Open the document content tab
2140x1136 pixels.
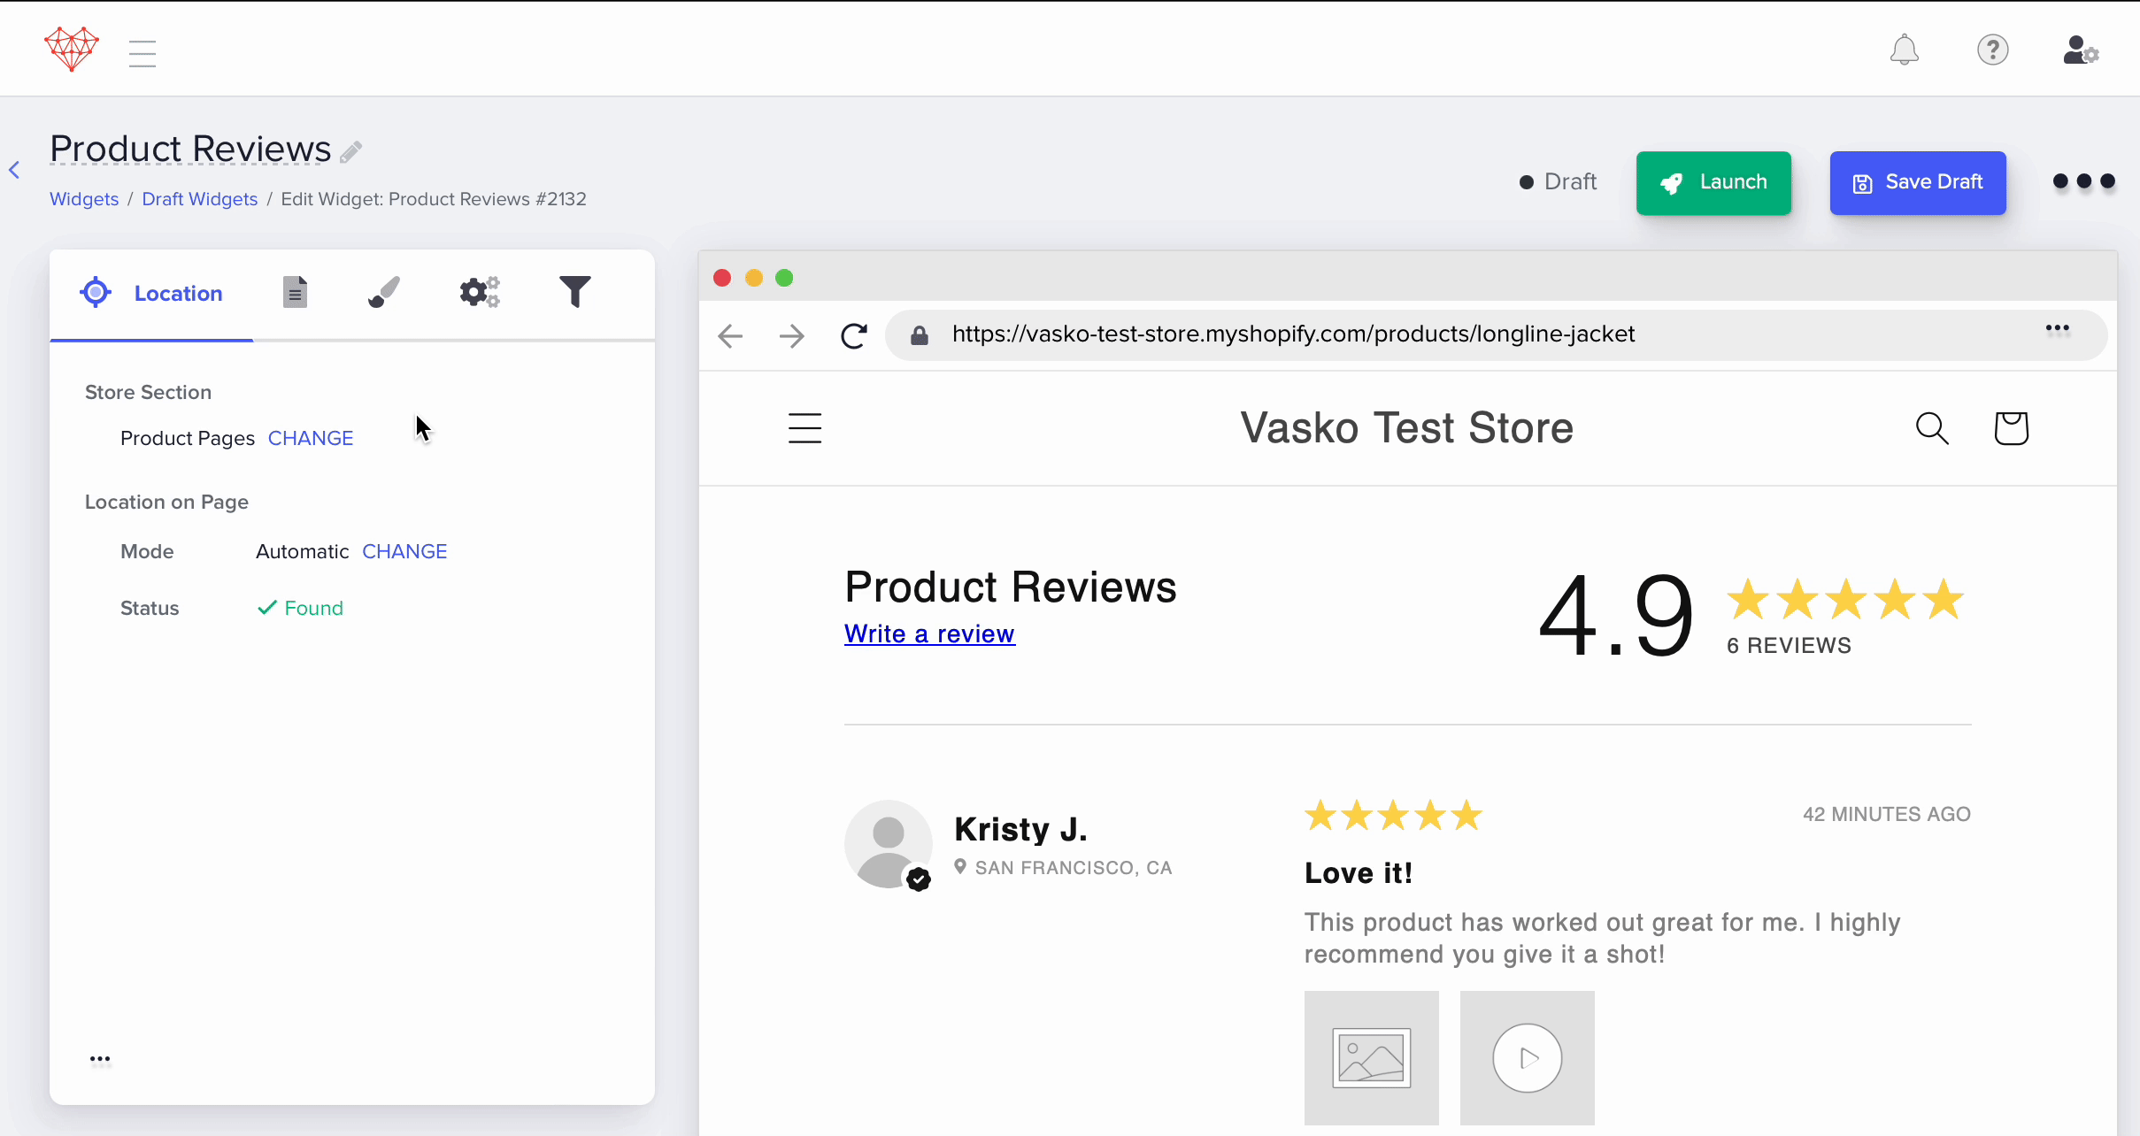(295, 291)
